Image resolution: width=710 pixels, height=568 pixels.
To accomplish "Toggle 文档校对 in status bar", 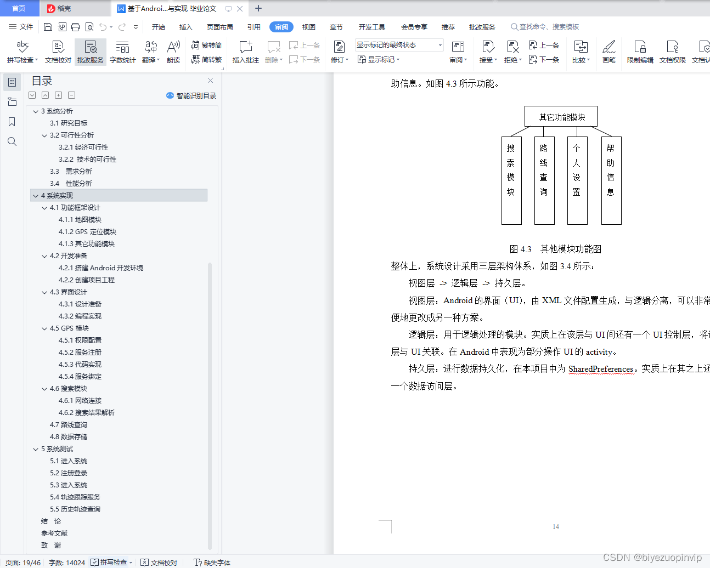I will (x=159, y=563).
